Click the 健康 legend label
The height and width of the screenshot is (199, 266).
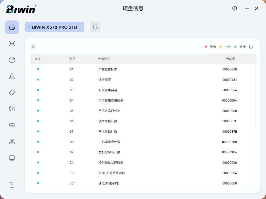click(242, 47)
